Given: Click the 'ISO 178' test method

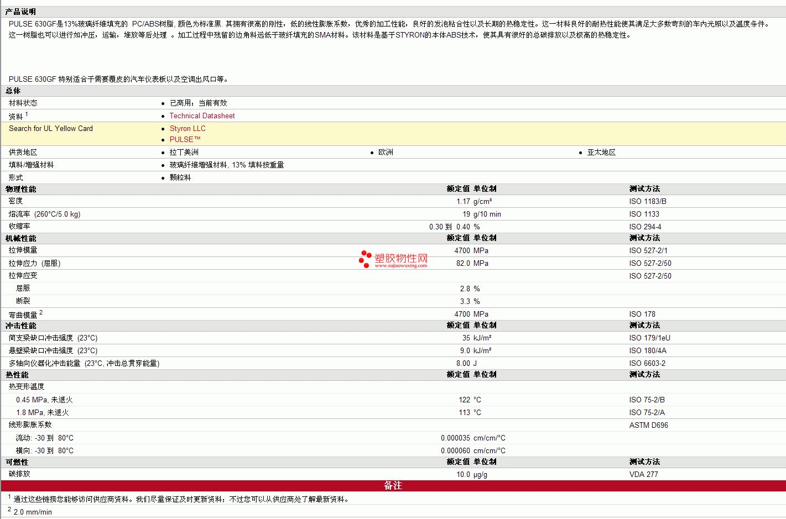Looking at the screenshot, I should (642, 314).
